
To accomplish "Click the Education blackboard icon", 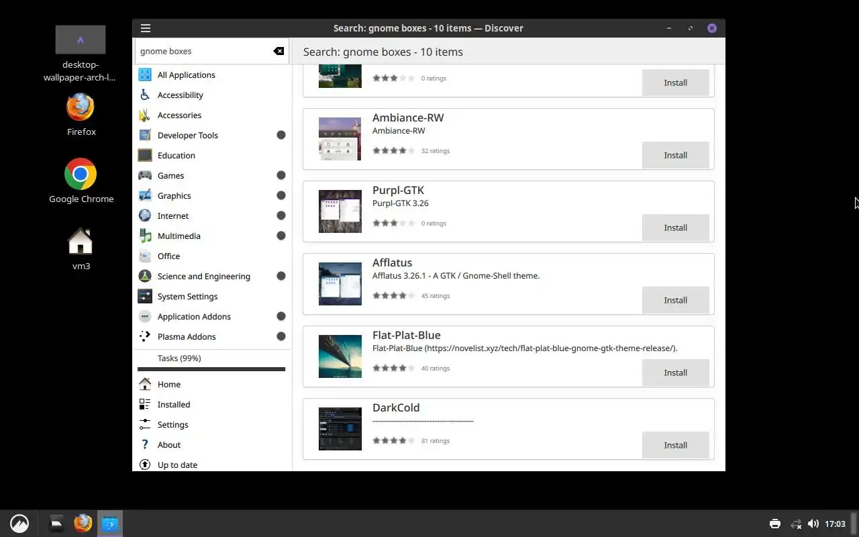I will [145, 155].
